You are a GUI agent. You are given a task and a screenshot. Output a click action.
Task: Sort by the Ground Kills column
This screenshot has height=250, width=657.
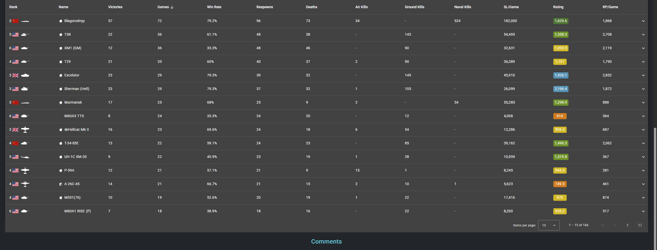(x=414, y=7)
